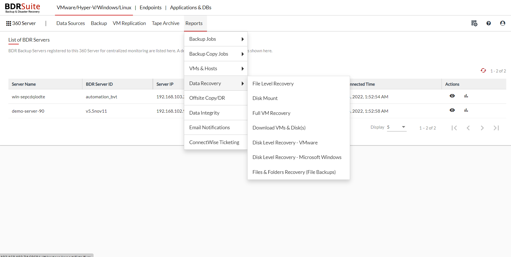Go to previous page of list
This screenshot has width=511, height=257.
[x=468, y=128]
